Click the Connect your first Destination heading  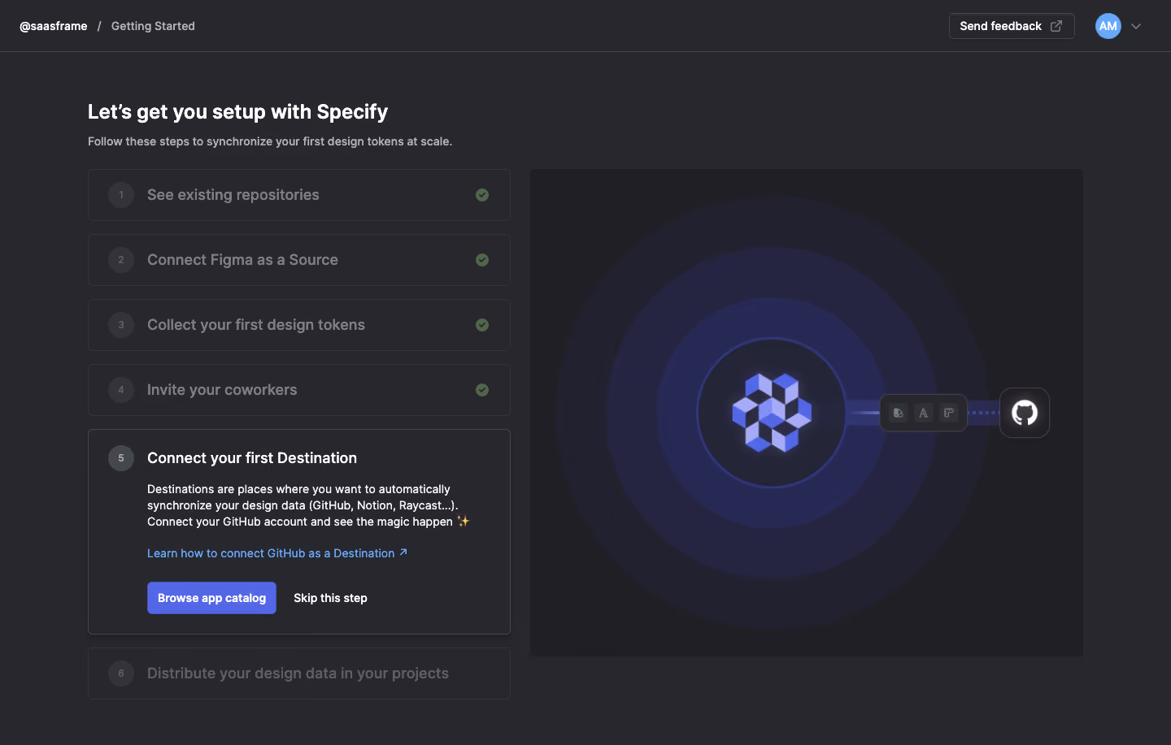coord(252,458)
